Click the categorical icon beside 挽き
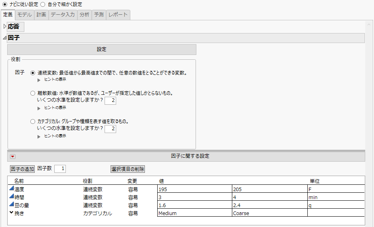374x227 pixels. (x=12, y=213)
